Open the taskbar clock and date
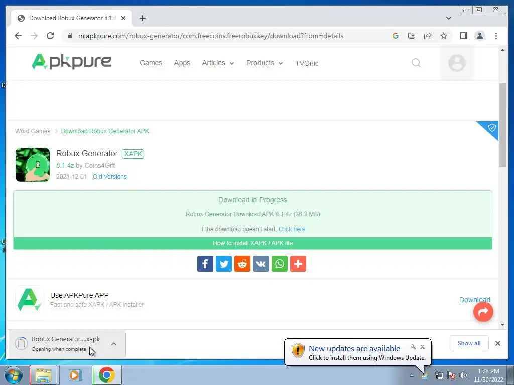The image size is (514, 385). (488, 375)
